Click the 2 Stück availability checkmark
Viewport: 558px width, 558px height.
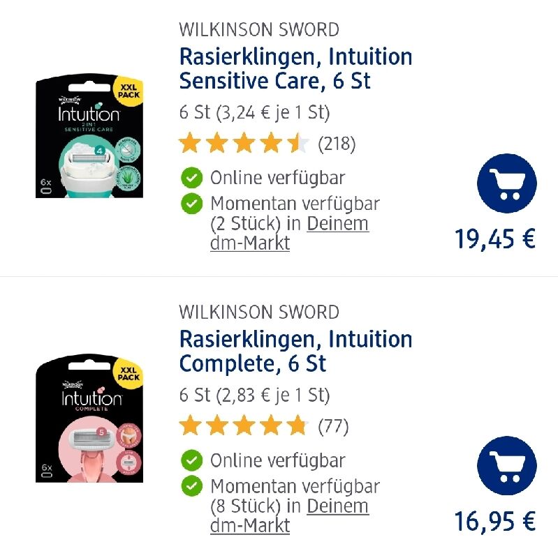[191, 204]
